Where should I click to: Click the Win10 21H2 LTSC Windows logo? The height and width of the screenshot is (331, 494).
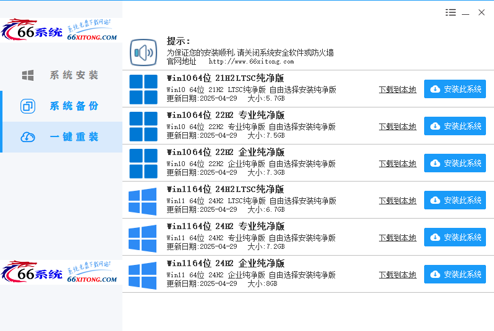pos(143,90)
